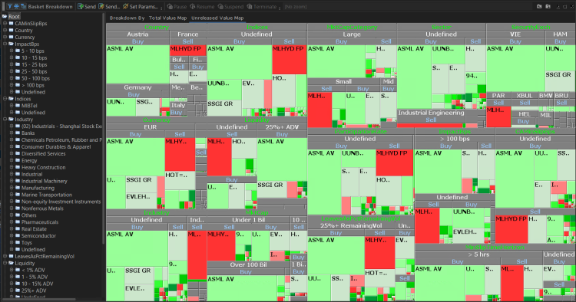Collapse the Industry tree node
The image size is (576, 302).
[x=5, y=120]
